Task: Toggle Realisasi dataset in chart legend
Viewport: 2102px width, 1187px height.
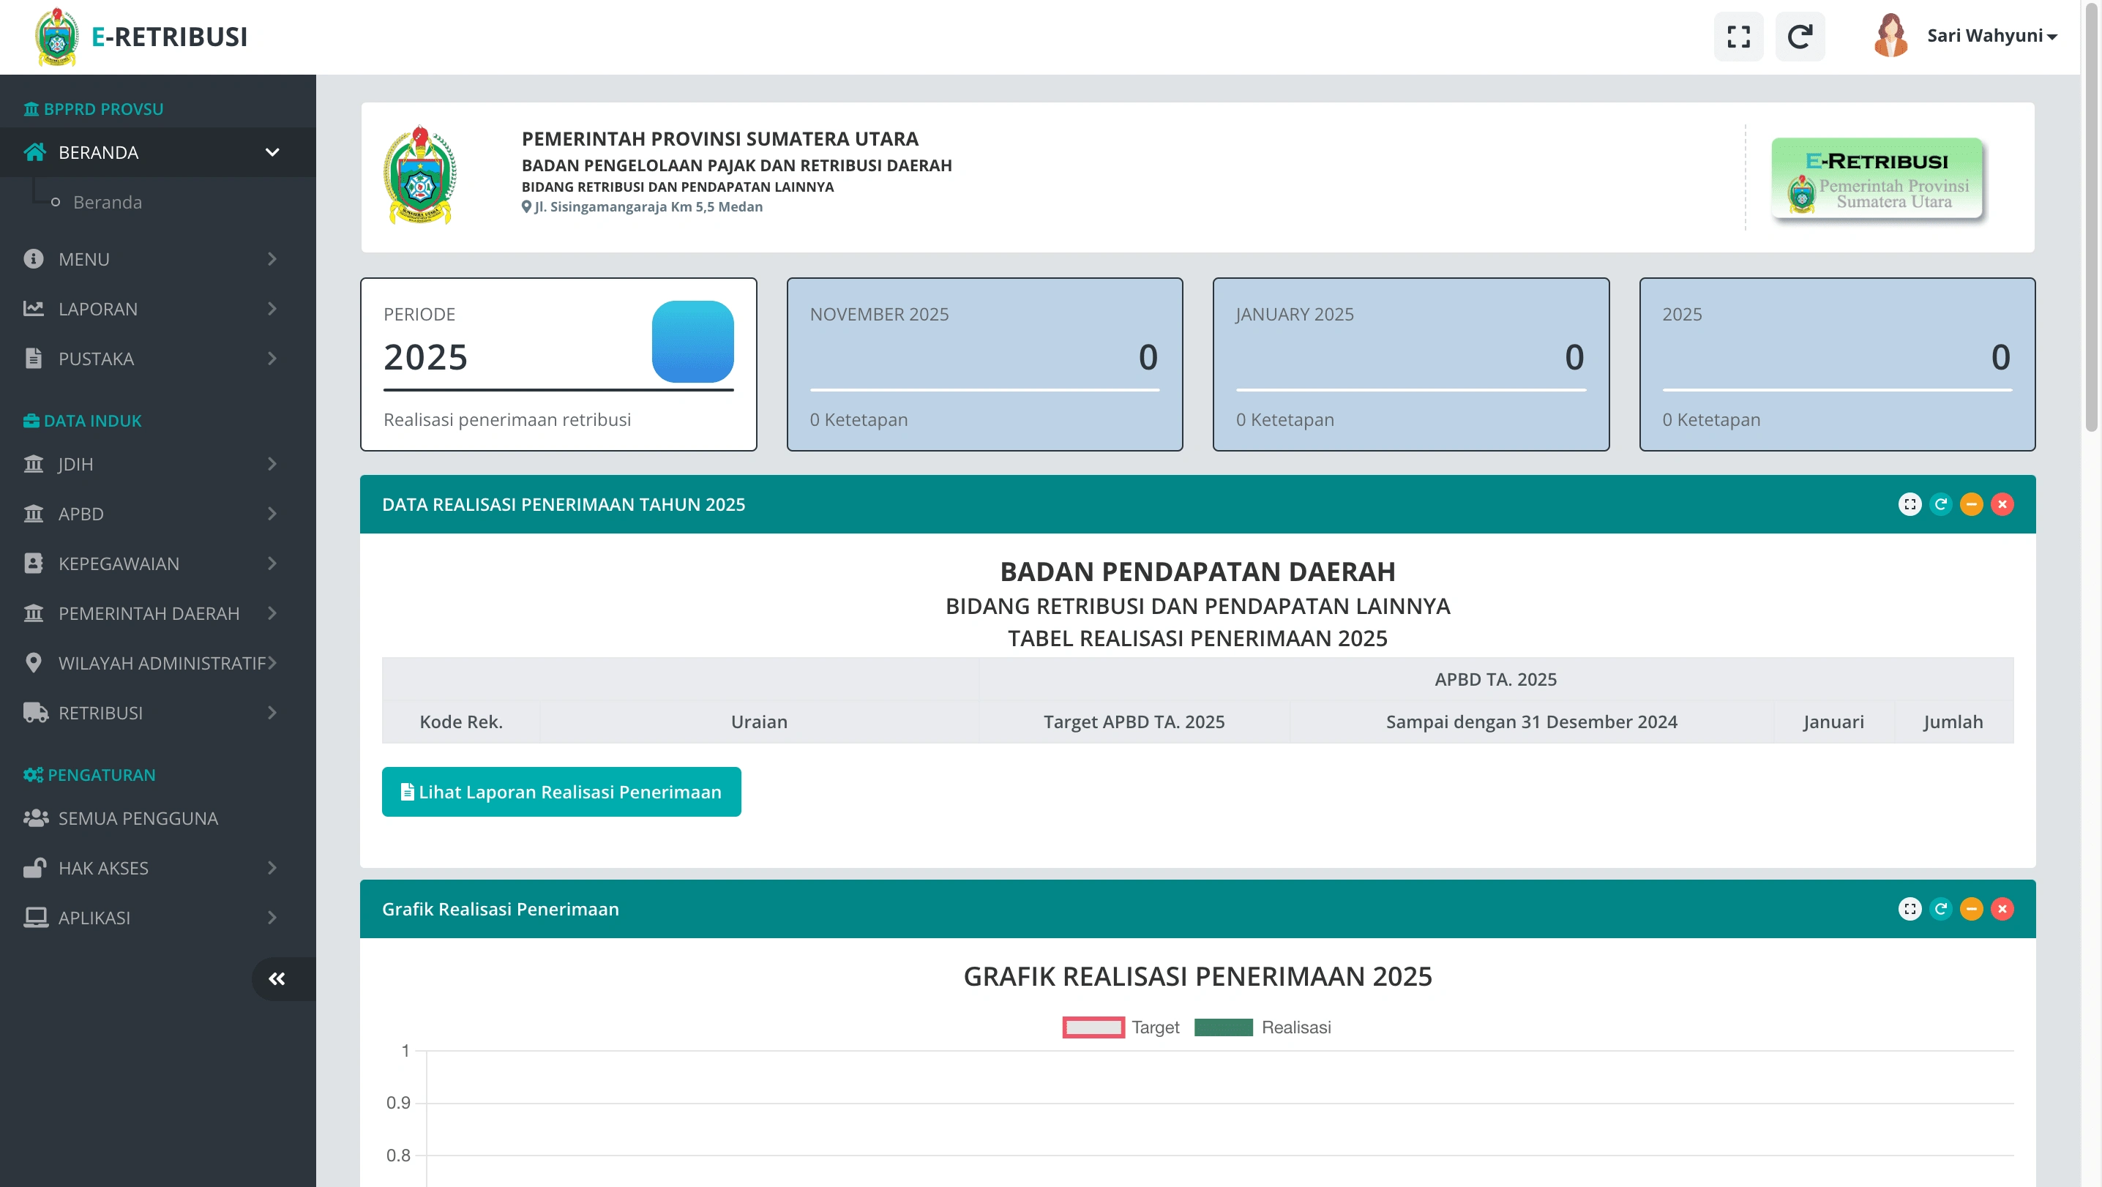Action: pyautogui.click(x=1262, y=1027)
